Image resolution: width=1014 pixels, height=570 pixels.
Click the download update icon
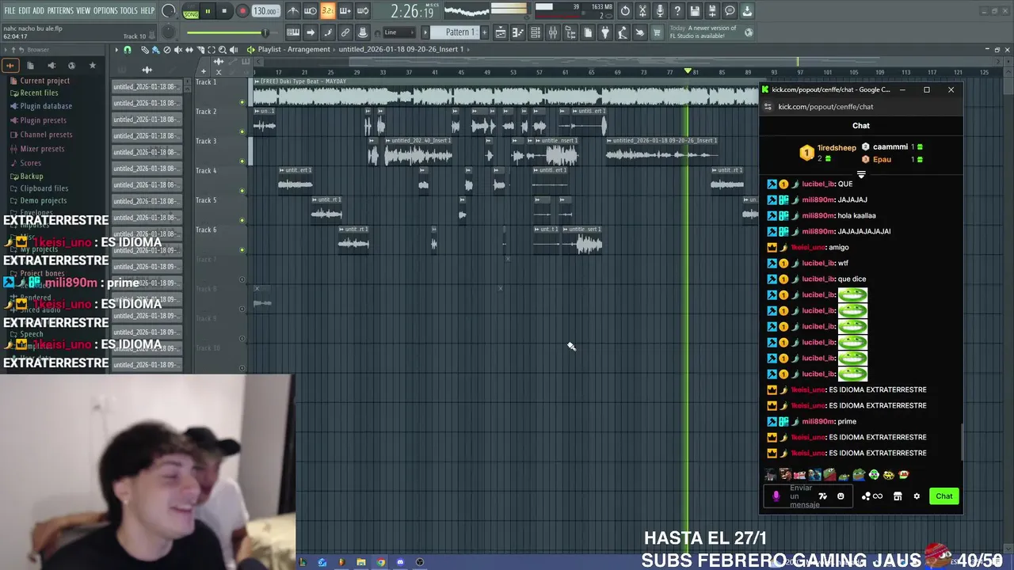coord(747,11)
